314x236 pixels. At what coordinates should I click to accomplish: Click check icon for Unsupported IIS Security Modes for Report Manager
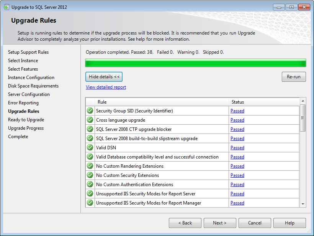[90, 203]
